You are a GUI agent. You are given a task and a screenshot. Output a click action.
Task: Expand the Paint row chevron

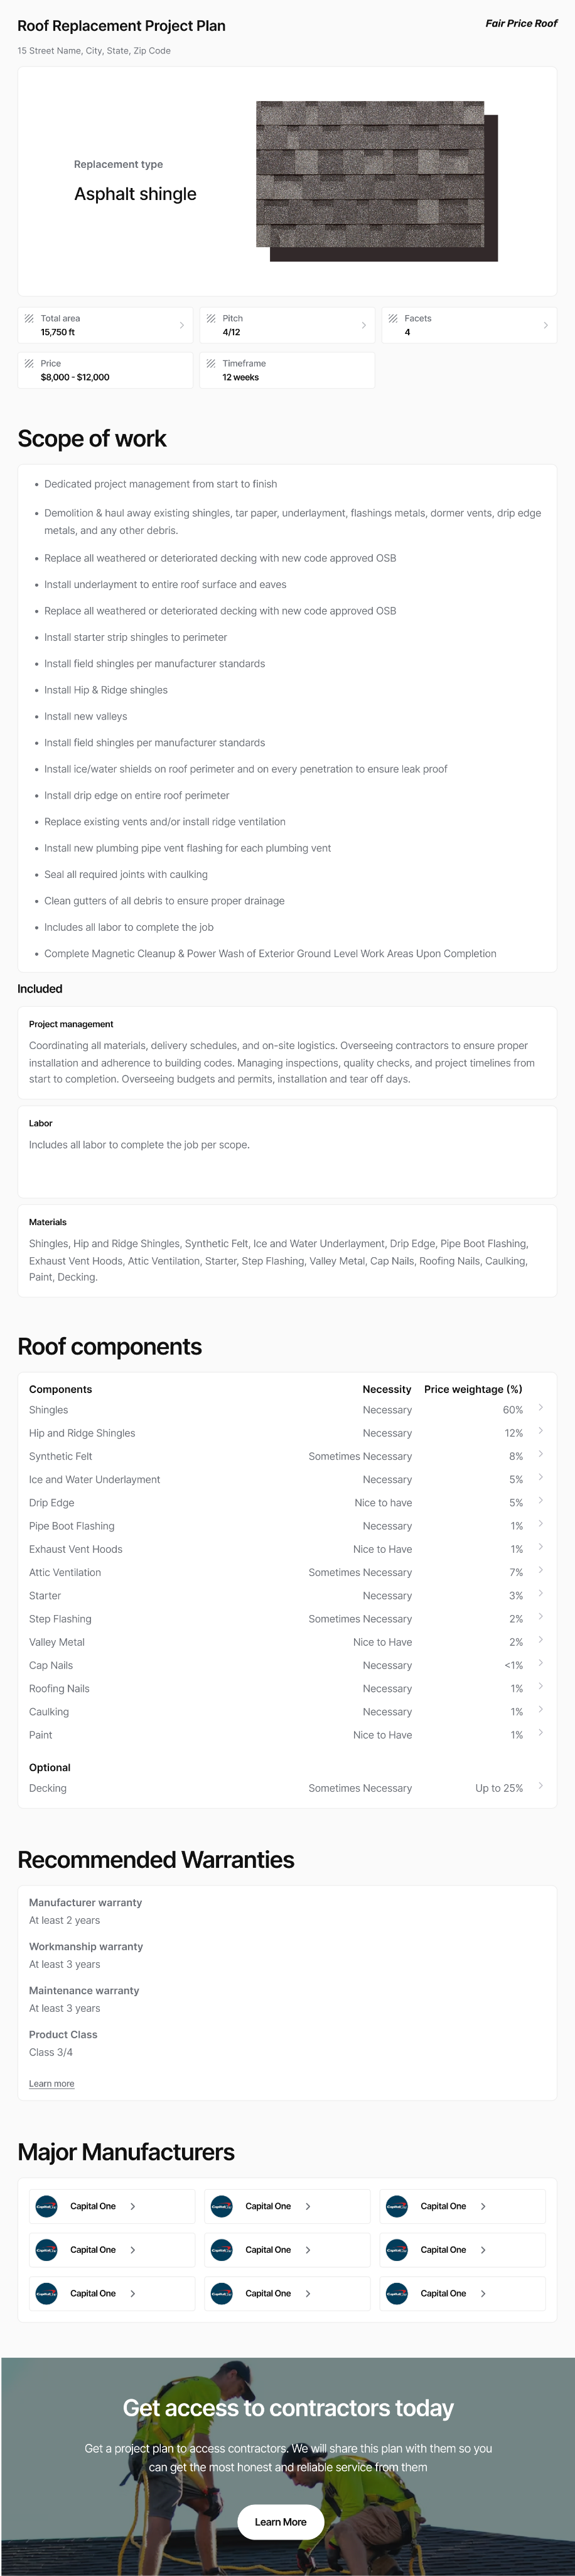click(x=540, y=1732)
